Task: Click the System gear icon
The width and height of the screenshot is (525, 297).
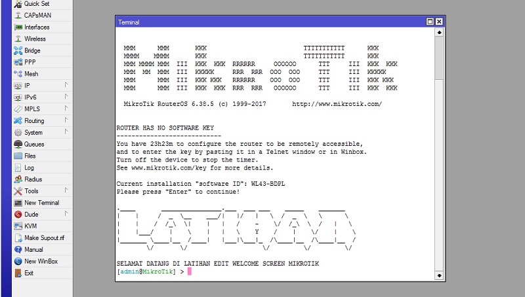Action: [18, 133]
